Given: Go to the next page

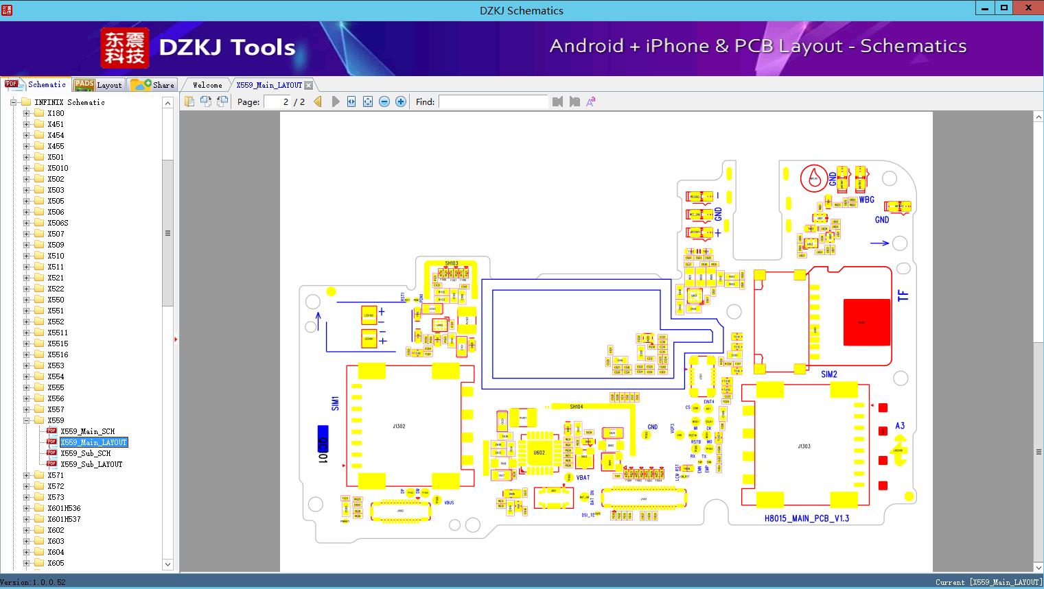Looking at the screenshot, I should point(336,101).
